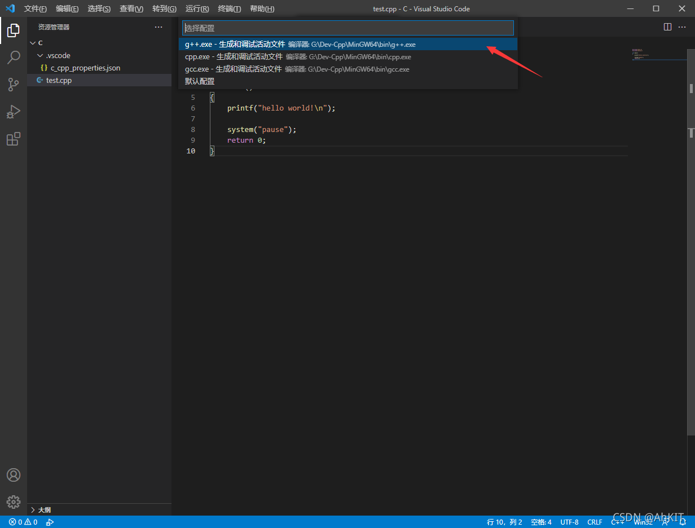Open editor more actions ellipsis
The image size is (695, 528).
pos(683,27)
